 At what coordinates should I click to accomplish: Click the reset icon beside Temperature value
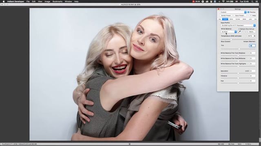tap(254, 36)
